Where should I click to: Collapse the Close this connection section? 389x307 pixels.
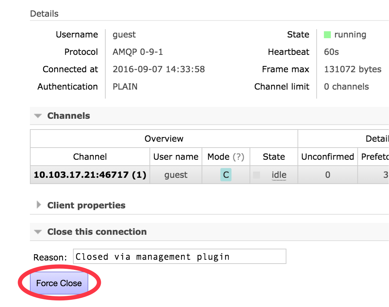click(38, 232)
